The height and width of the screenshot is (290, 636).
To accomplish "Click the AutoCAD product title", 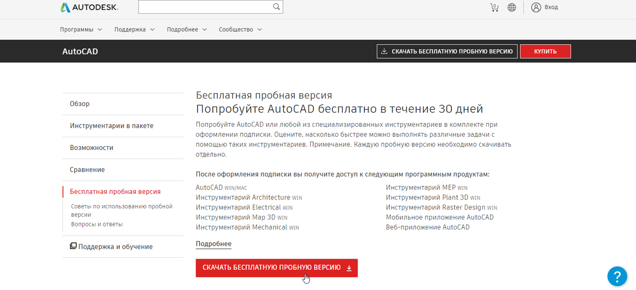I will coord(80,51).
